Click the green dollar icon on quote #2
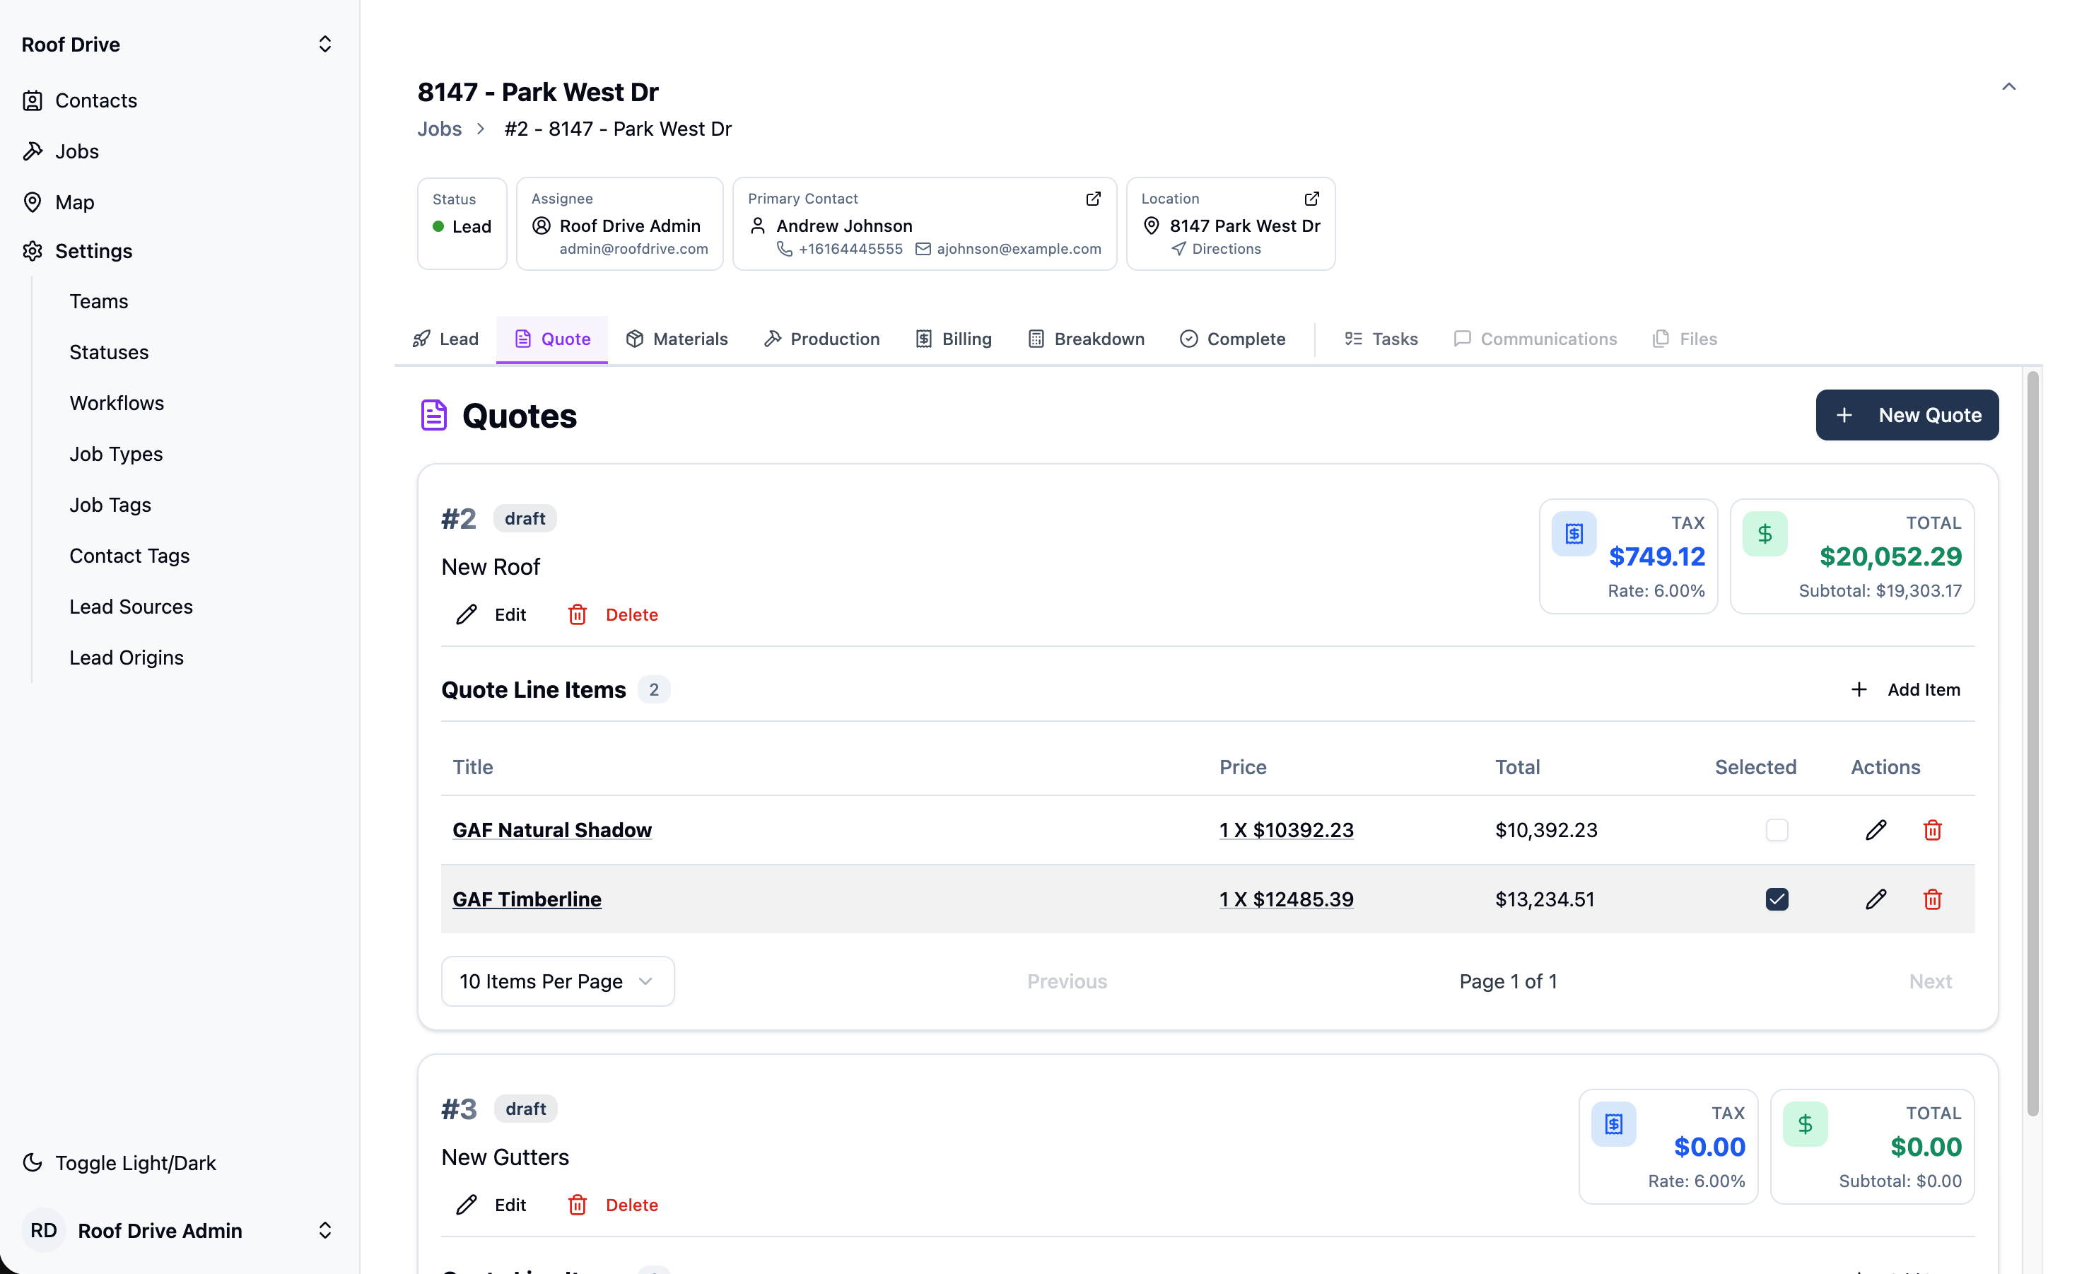This screenshot has height=1274, width=2077. 1765,534
